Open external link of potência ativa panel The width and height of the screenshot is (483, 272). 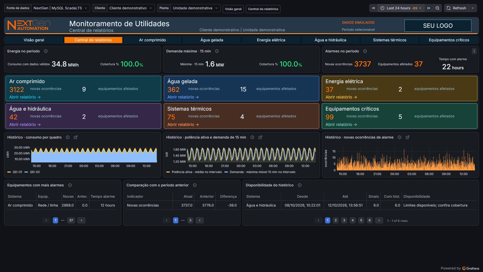click(x=260, y=137)
